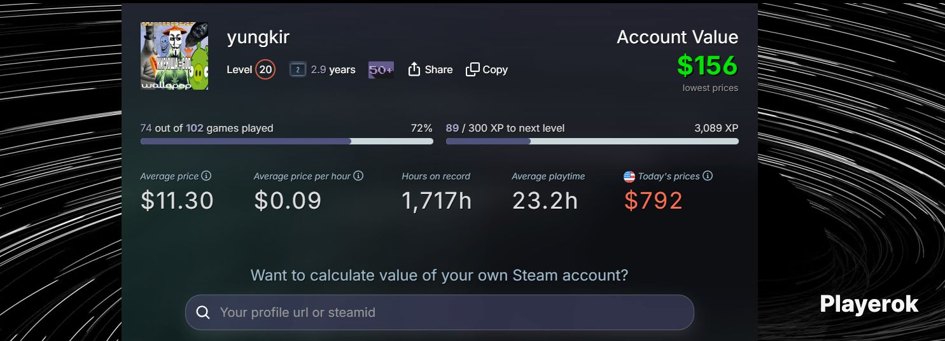Image resolution: width=945 pixels, height=341 pixels.
Task: Click the Level 20 circle badge
Action: point(265,70)
